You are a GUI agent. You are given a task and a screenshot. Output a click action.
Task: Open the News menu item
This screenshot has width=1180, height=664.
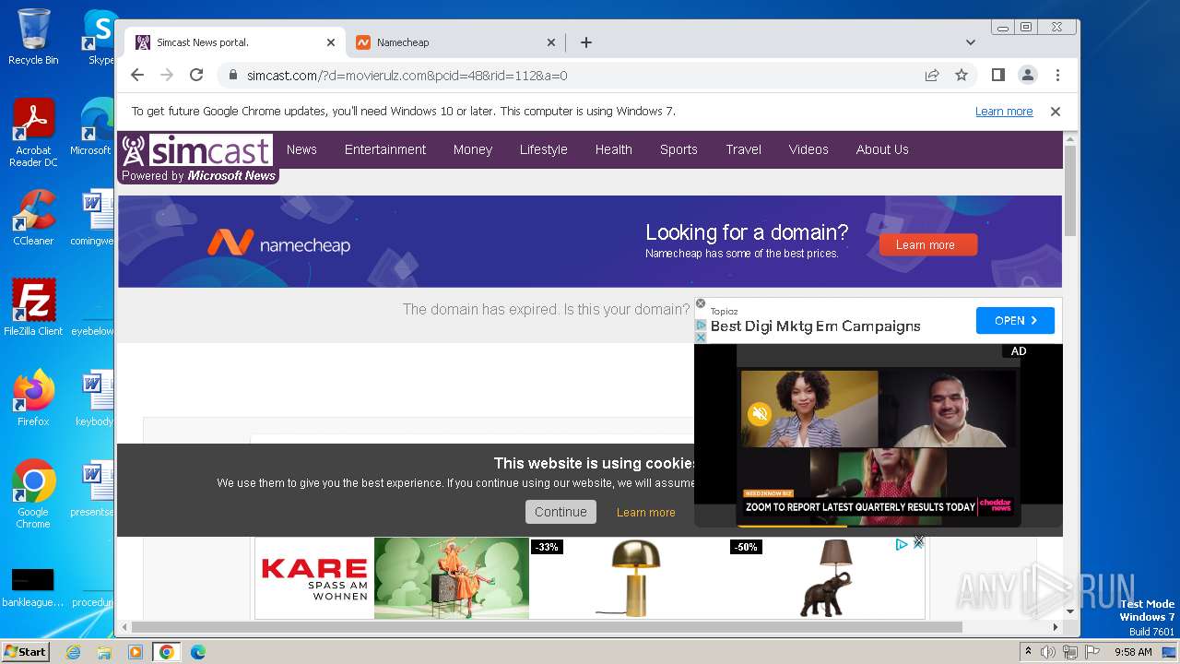tap(301, 149)
